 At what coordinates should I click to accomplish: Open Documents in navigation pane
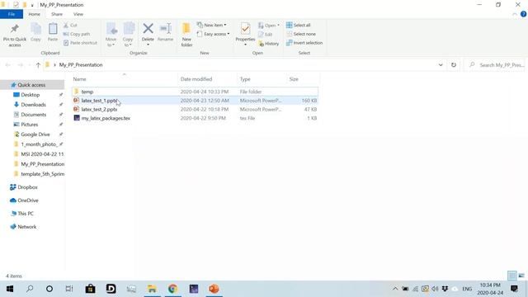pyautogui.click(x=33, y=115)
